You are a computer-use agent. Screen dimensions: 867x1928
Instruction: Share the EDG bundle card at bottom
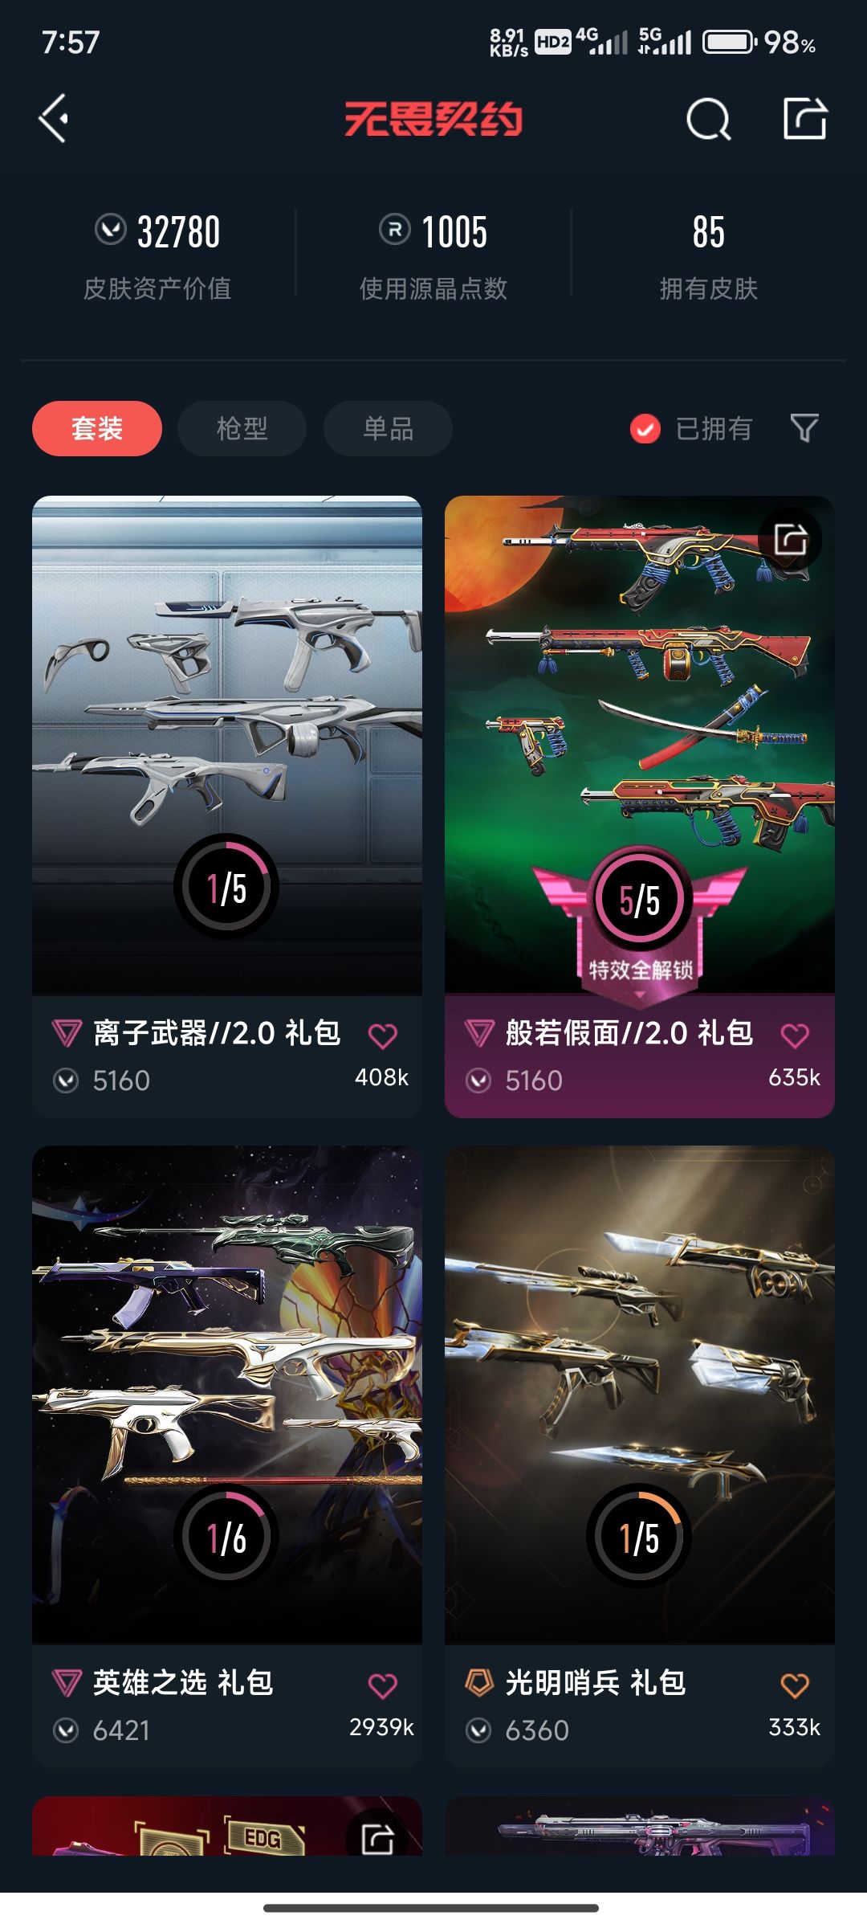pyautogui.click(x=378, y=1837)
